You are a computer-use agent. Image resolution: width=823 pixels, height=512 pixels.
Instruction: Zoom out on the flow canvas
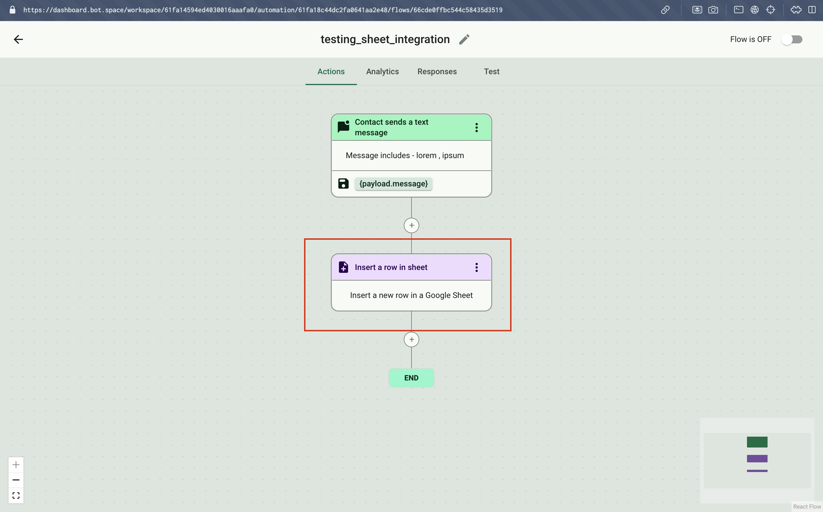pyautogui.click(x=16, y=480)
